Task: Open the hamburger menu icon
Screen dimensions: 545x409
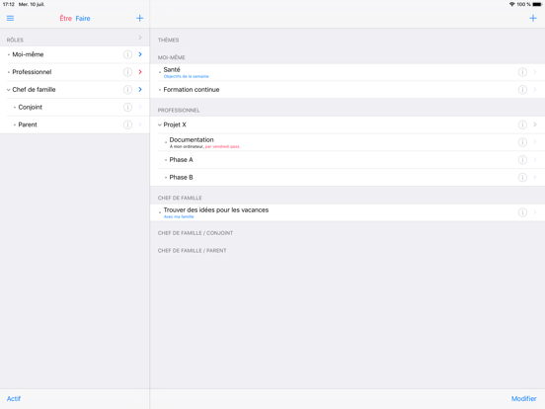Action: pos(11,18)
